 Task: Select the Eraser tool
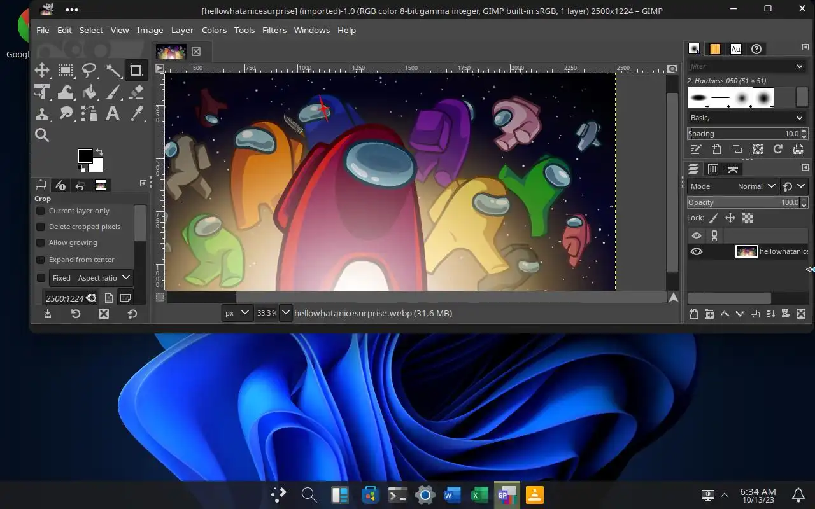pyautogui.click(x=136, y=92)
